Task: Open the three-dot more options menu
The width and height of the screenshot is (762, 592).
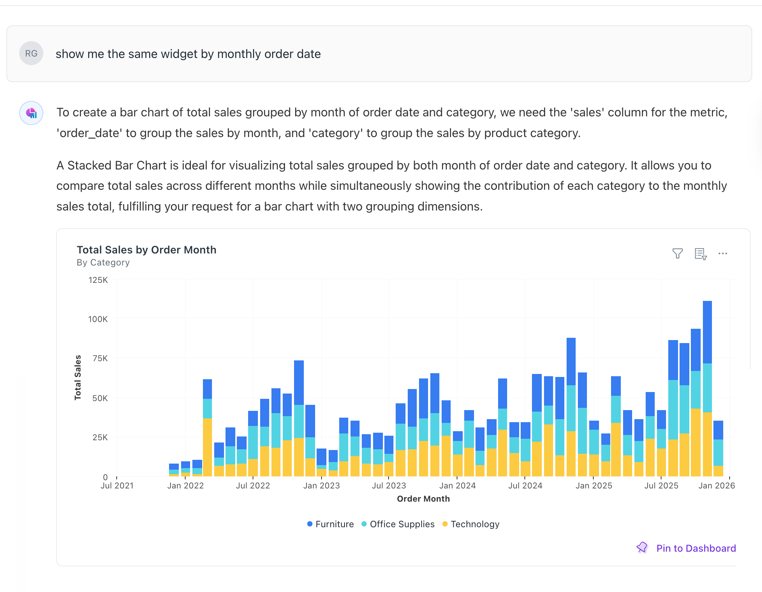Action: (x=722, y=253)
